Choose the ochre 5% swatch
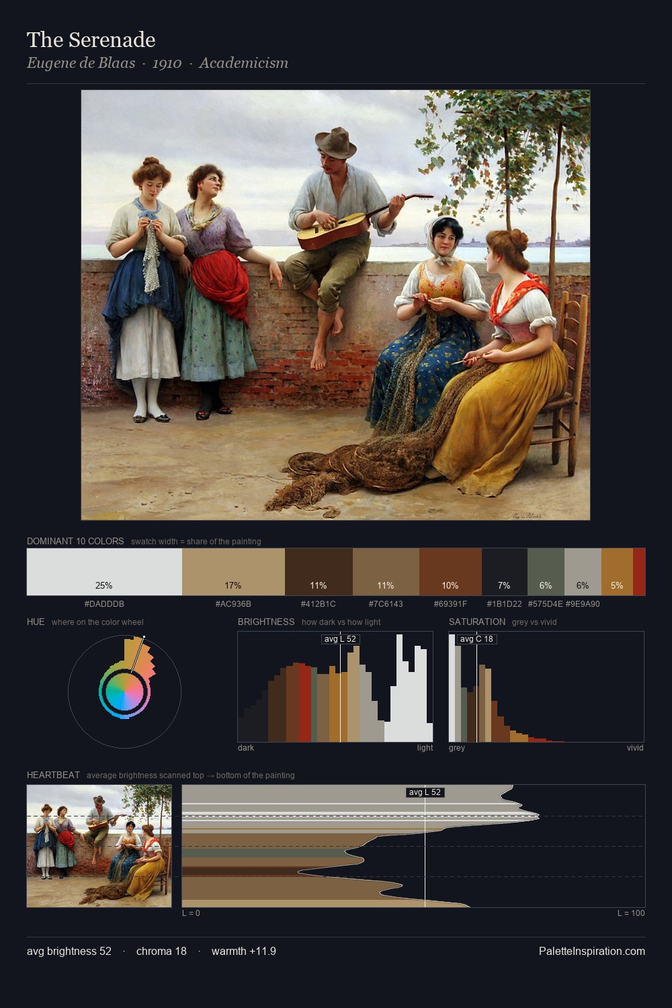Viewport: 672px width, 1008px height. click(x=617, y=572)
